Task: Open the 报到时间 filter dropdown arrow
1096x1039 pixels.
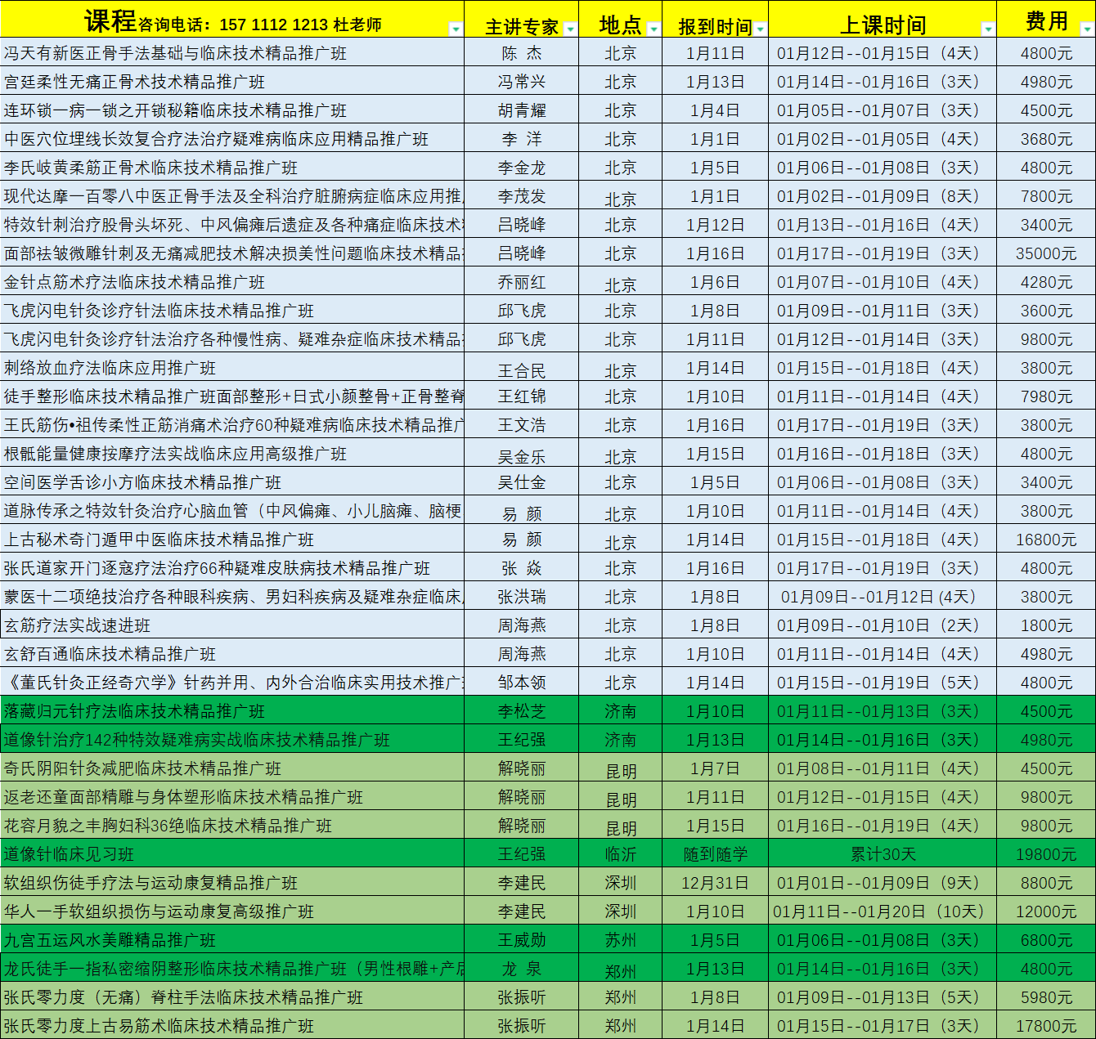Action: click(x=760, y=29)
